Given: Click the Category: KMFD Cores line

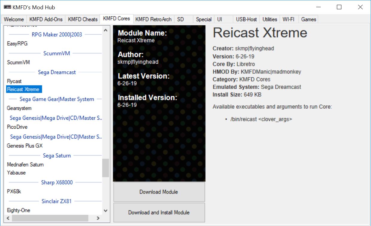Looking at the screenshot, I should click(241, 79).
